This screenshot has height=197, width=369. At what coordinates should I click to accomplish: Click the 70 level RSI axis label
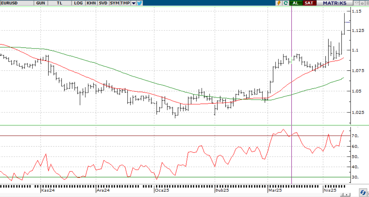(x=355, y=136)
